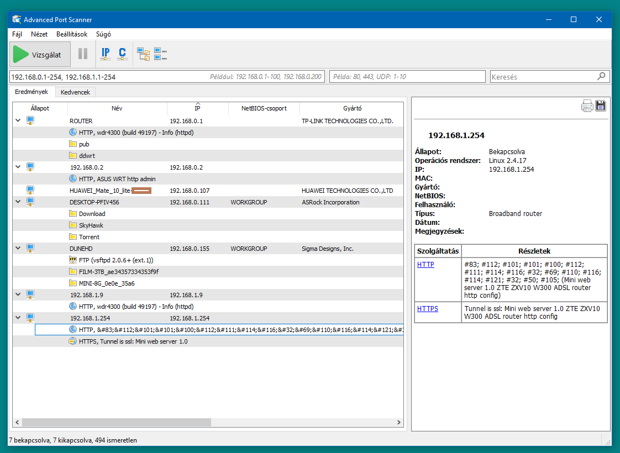The height and width of the screenshot is (453, 620).
Task: Select the HTTP wdr4300 row under ROUTER
Action: coord(208,133)
